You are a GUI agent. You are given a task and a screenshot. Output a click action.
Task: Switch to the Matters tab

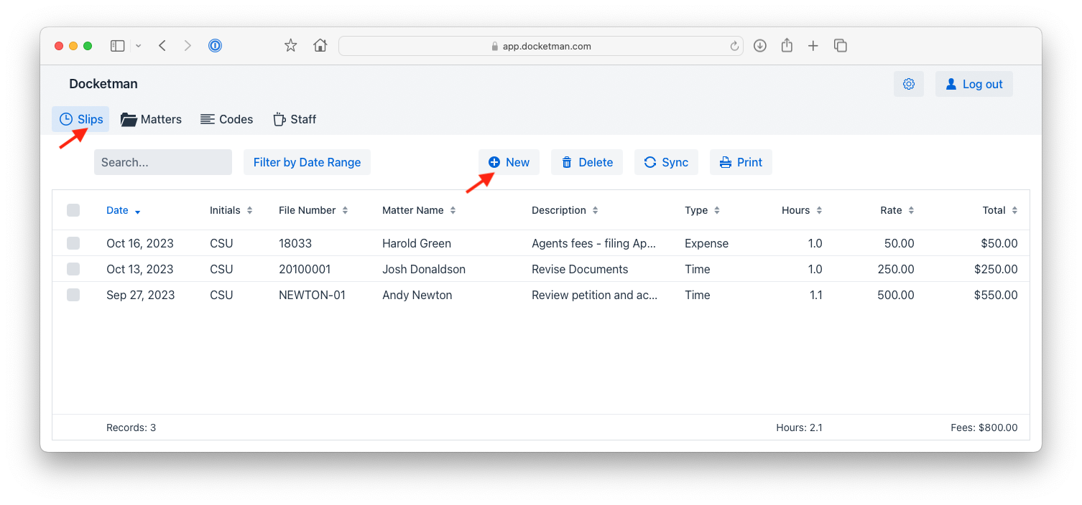151,119
